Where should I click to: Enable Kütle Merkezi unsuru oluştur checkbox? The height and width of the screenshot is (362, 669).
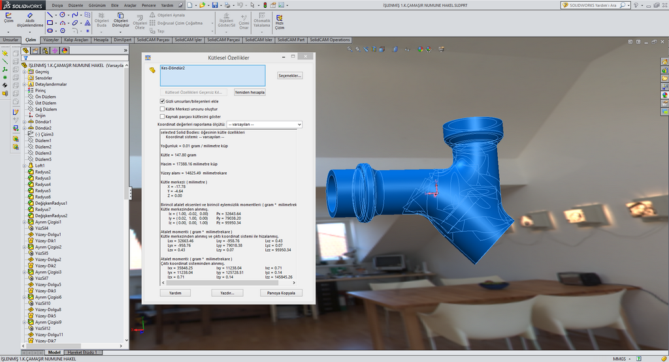[x=163, y=109]
